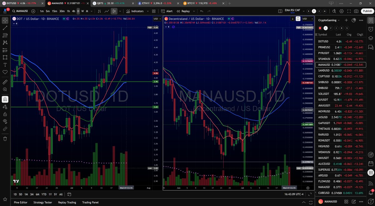Open the forecasting and measurement tools
Viewport: 375px width, 206px height.
coord(5,50)
